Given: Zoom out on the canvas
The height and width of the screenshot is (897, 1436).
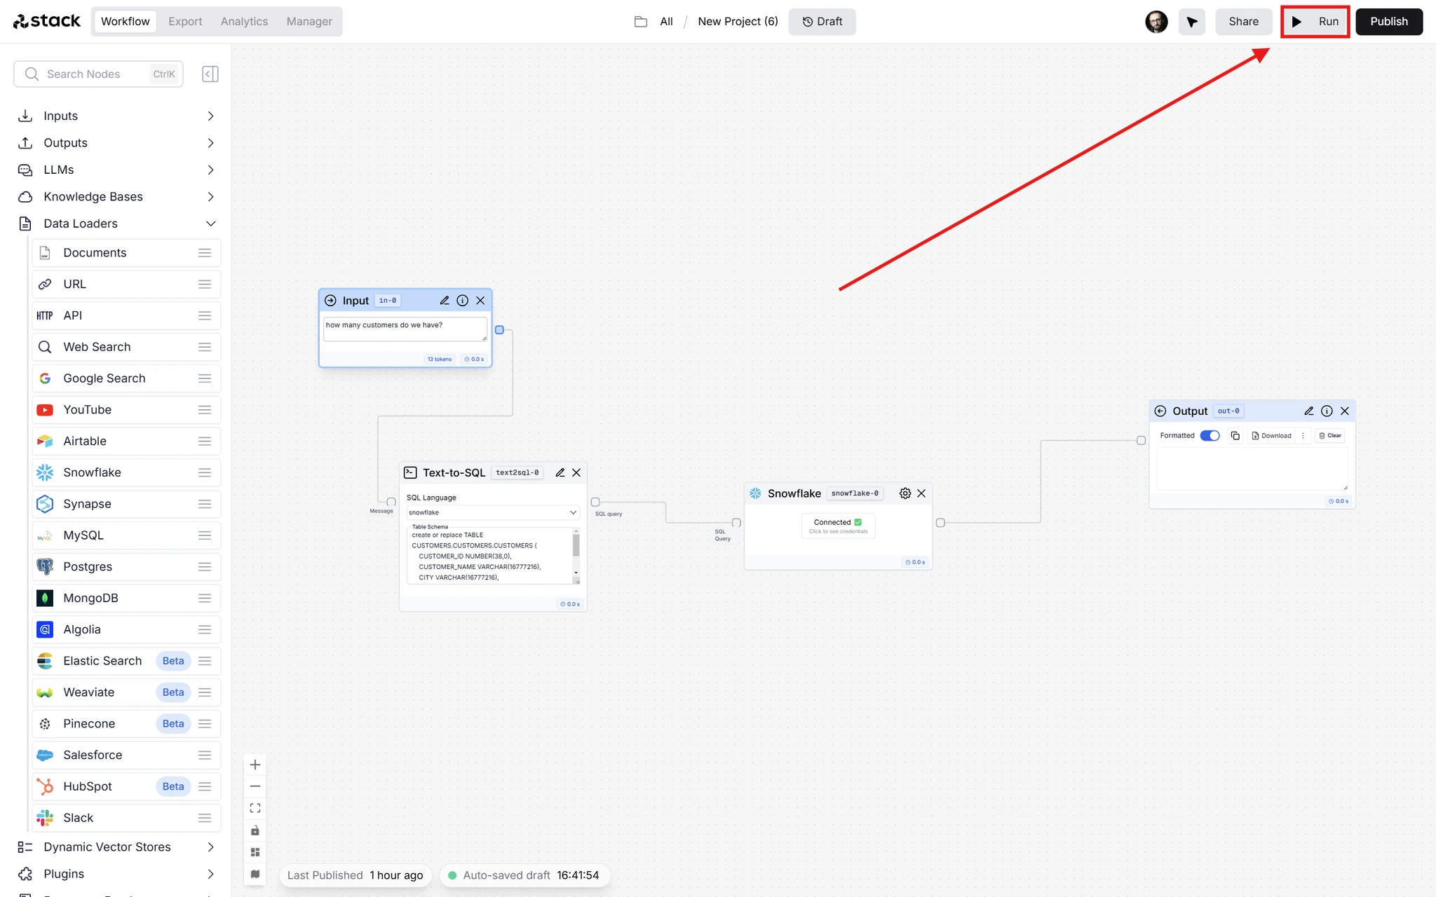Looking at the screenshot, I should pyautogui.click(x=255, y=786).
